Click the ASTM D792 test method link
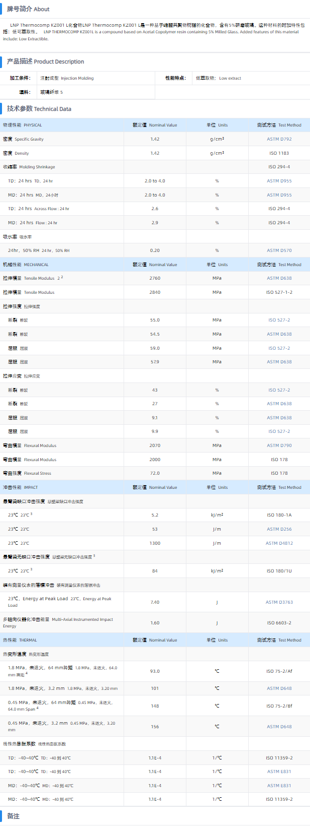This screenshot has height=829, width=310. pyautogui.click(x=279, y=139)
